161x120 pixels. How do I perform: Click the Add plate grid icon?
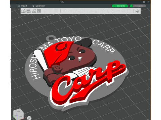tap(29, 11)
